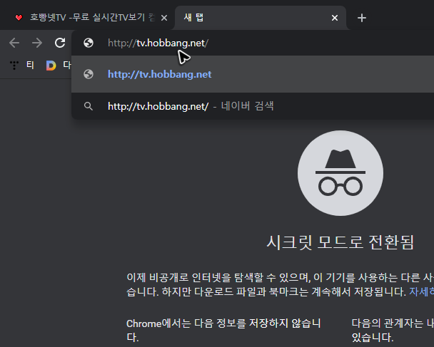Open the colorful D bookmark icon

coord(51,66)
